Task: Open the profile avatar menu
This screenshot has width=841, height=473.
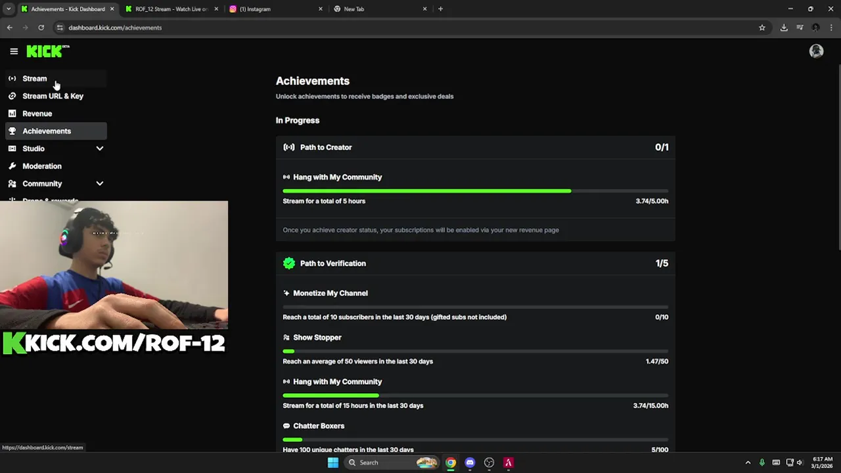Action: pos(816,51)
